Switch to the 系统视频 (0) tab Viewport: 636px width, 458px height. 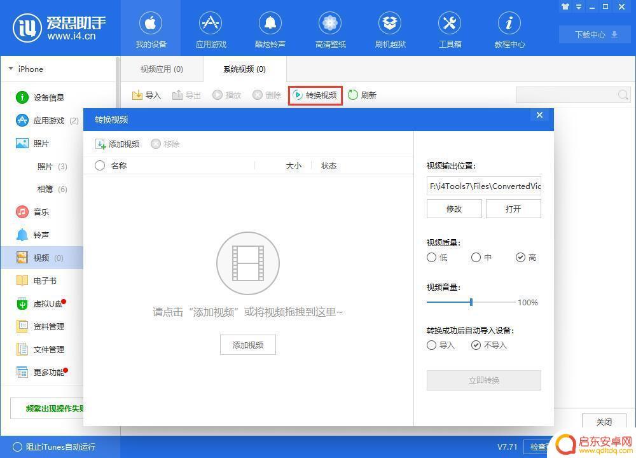tap(245, 69)
